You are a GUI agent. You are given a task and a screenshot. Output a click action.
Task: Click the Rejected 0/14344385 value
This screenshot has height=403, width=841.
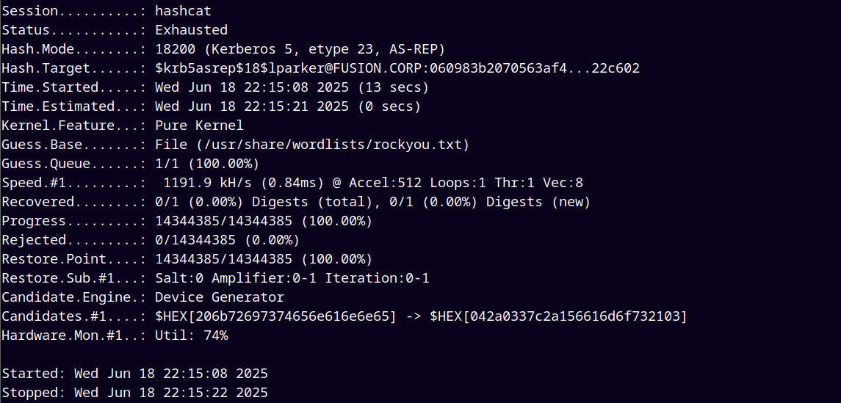(x=227, y=240)
